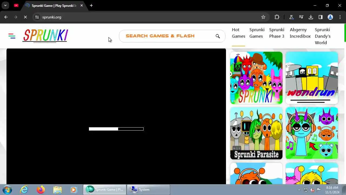Stop page loading with the X button
The width and height of the screenshot is (346, 195).
point(25,17)
